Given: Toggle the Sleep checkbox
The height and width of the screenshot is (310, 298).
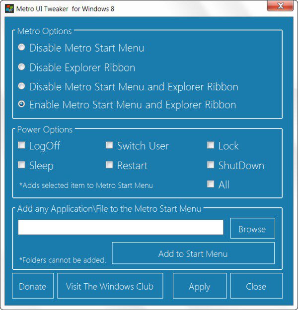Looking at the screenshot, I should 21,165.
